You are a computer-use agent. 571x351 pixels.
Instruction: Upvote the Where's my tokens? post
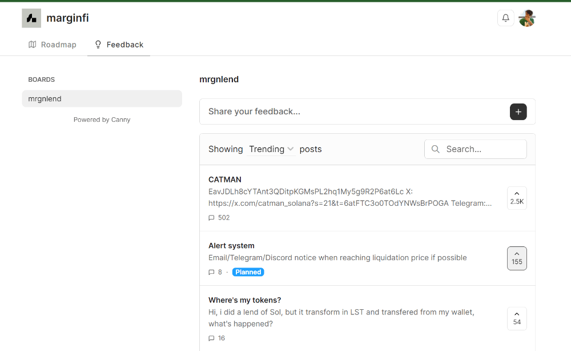[x=517, y=318]
